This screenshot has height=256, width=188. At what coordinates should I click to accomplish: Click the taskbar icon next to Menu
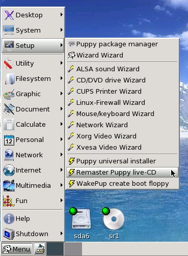pyautogui.click(x=40, y=249)
